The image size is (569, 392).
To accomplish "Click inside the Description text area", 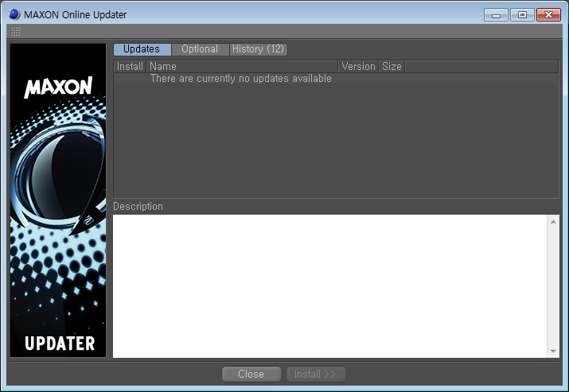I will (x=329, y=286).
